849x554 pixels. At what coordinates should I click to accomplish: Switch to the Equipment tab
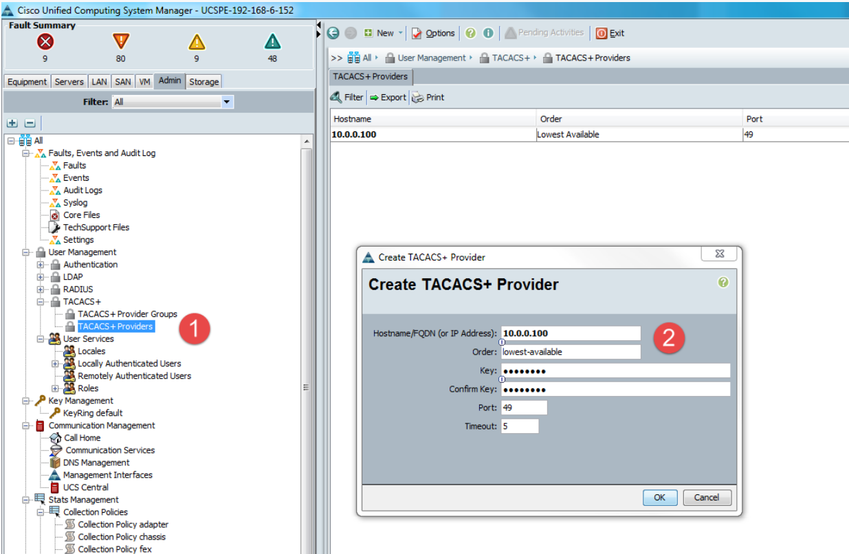click(27, 81)
